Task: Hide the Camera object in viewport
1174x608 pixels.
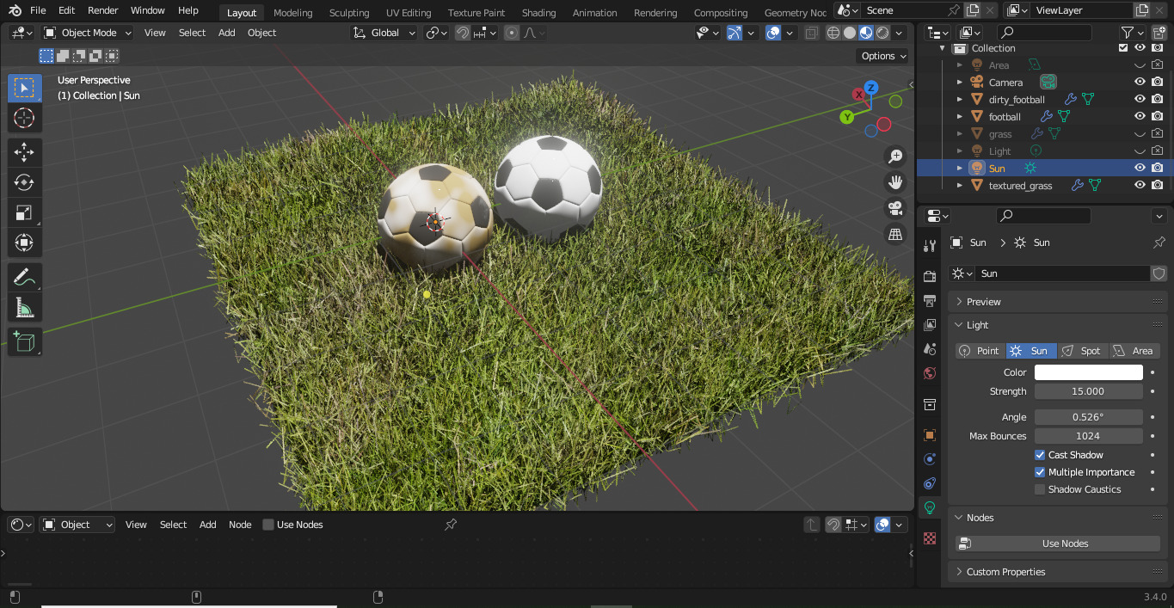Action: [1140, 83]
